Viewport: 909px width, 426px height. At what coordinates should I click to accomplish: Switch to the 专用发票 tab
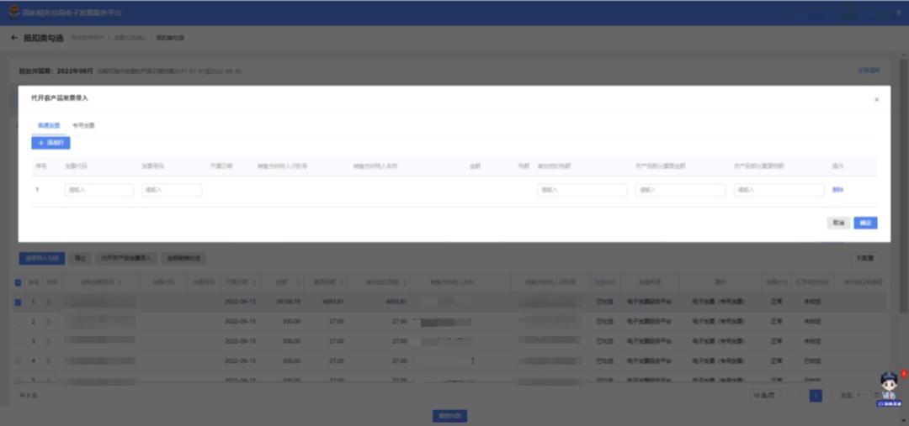(83, 125)
